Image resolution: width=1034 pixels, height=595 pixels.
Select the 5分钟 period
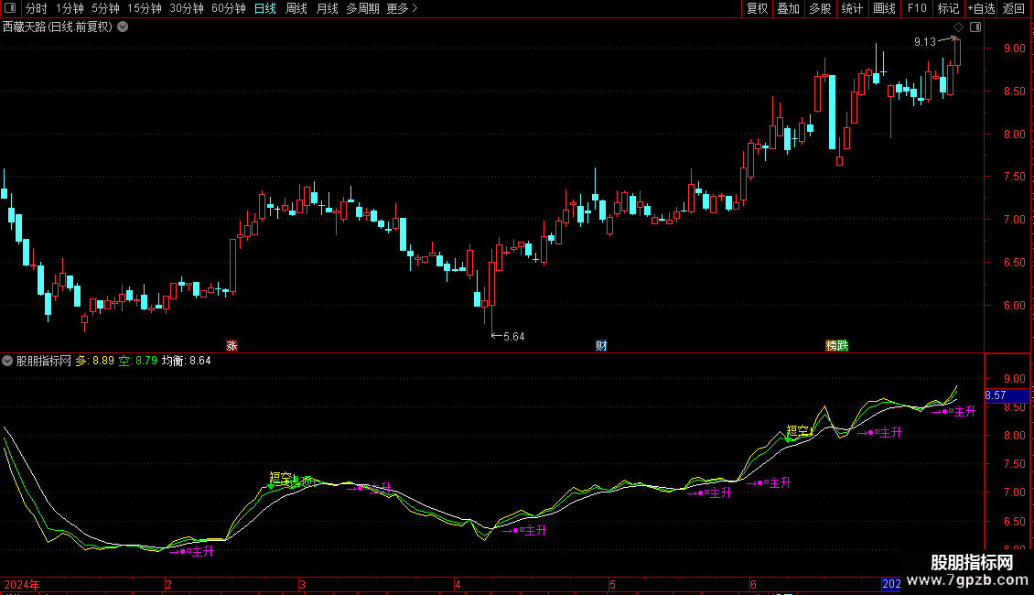click(x=105, y=8)
